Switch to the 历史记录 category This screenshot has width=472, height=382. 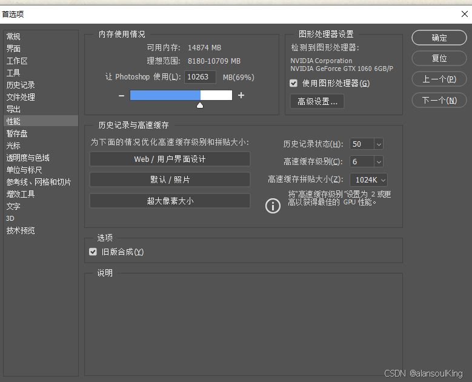click(x=41, y=85)
